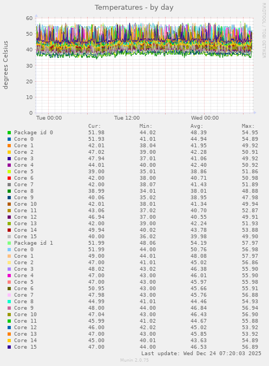
Task: Click the '40.55' average value of Core 12
Action: click(x=198, y=217)
